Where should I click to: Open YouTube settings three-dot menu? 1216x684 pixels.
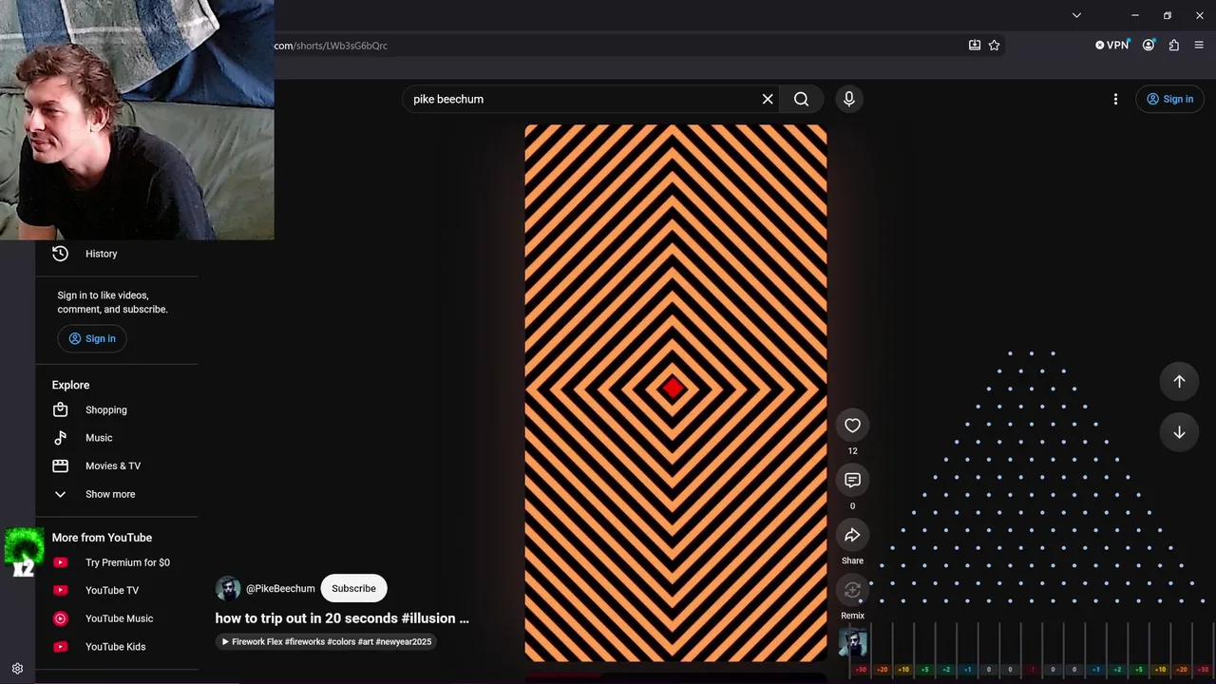pos(1115,99)
